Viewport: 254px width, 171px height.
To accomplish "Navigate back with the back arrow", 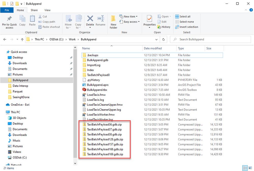I will pyautogui.click(x=5, y=39).
